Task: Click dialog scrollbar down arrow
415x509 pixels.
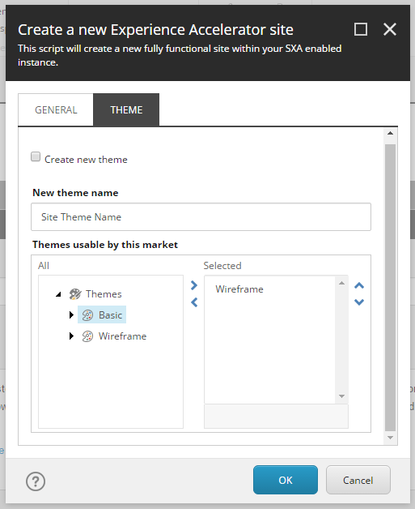Action: (391, 438)
